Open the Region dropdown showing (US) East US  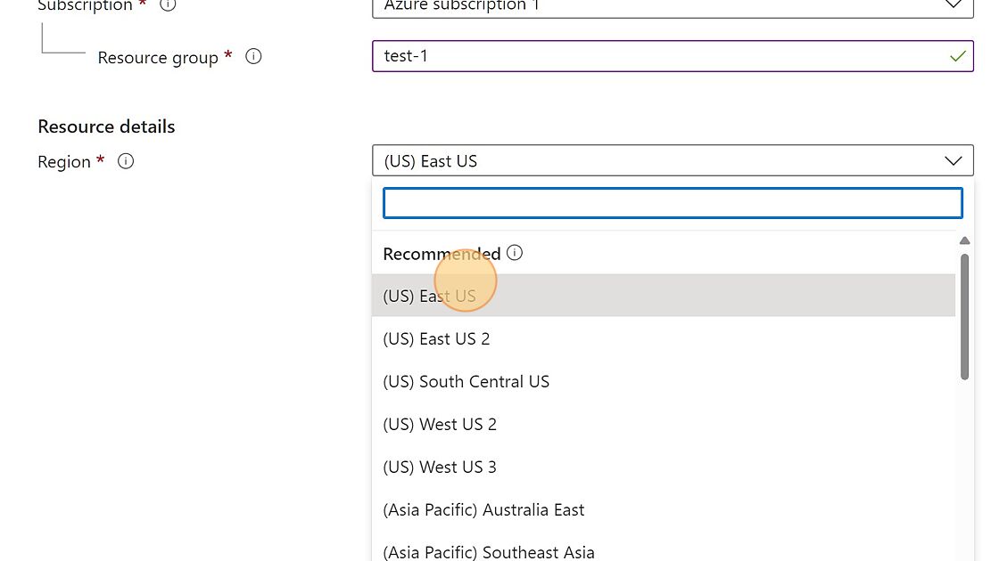673,161
